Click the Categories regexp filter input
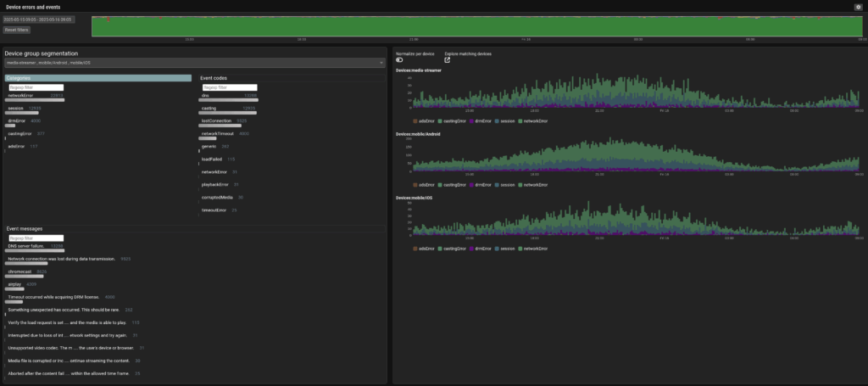868x386 pixels. click(x=36, y=87)
